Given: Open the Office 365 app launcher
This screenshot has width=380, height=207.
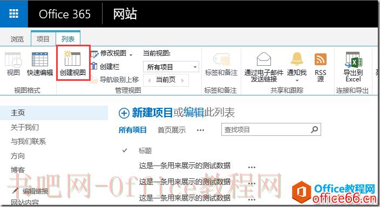Looking at the screenshot, I should [x=14, y=13].
